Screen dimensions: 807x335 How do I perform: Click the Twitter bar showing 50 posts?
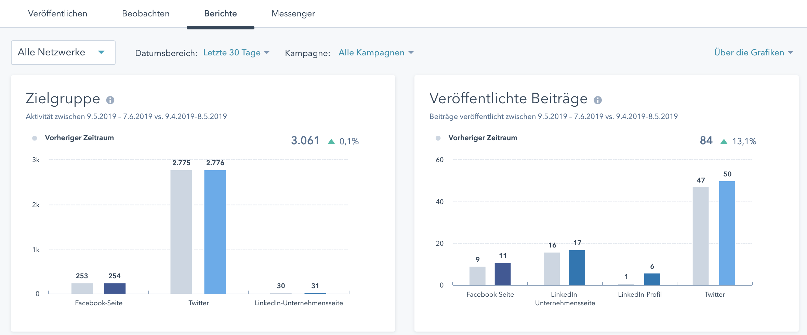(x=727, y=233)
